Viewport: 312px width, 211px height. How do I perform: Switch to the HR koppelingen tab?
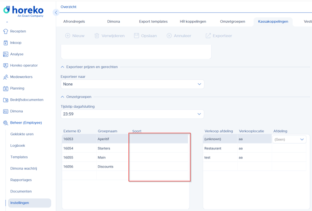[x=193, y=21]
